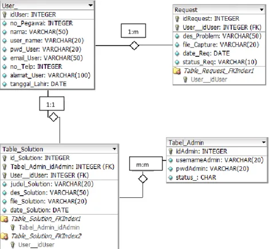Click the folder icon of Table_Solution_FKIndex2
Image resolution: width=269 pixels, height=249 pixels.
coord(4,236)
